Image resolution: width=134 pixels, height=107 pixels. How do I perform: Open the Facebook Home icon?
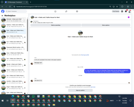(55, 11)
